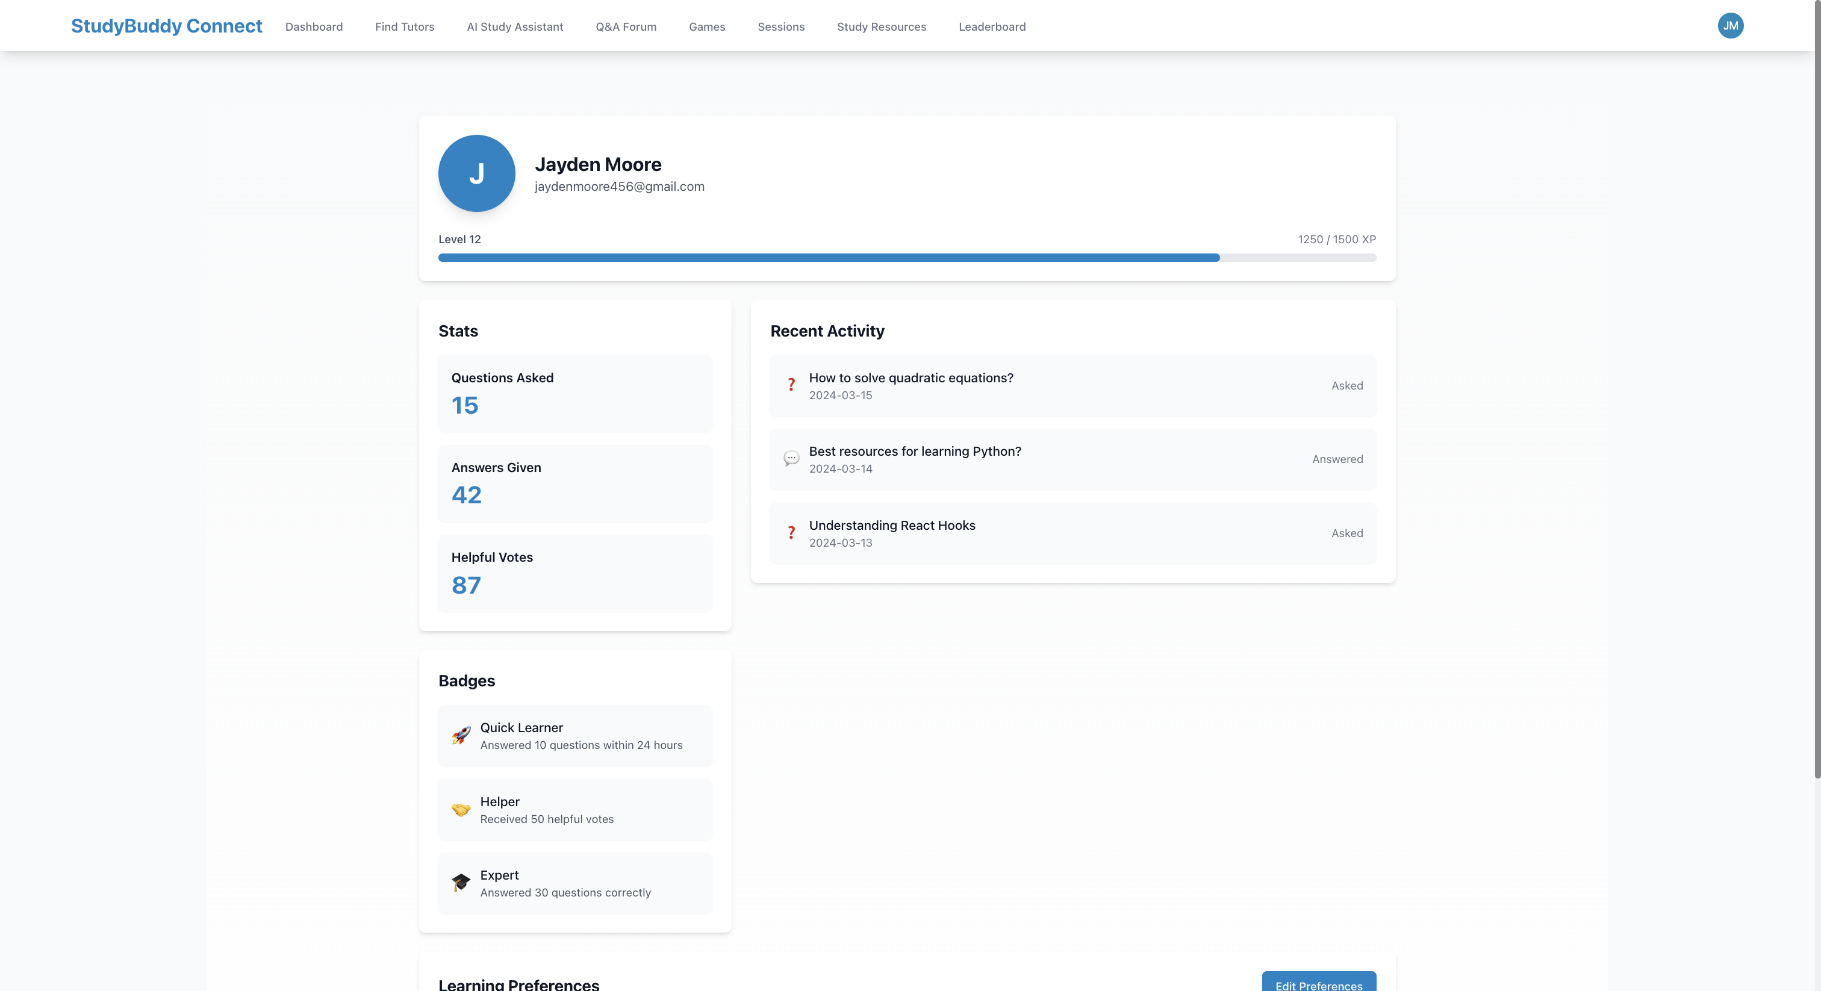Screen dimensions: 1821x991
Task: Click the question mark icon beside quadratic equations
Action: click(x=791, y=385)
